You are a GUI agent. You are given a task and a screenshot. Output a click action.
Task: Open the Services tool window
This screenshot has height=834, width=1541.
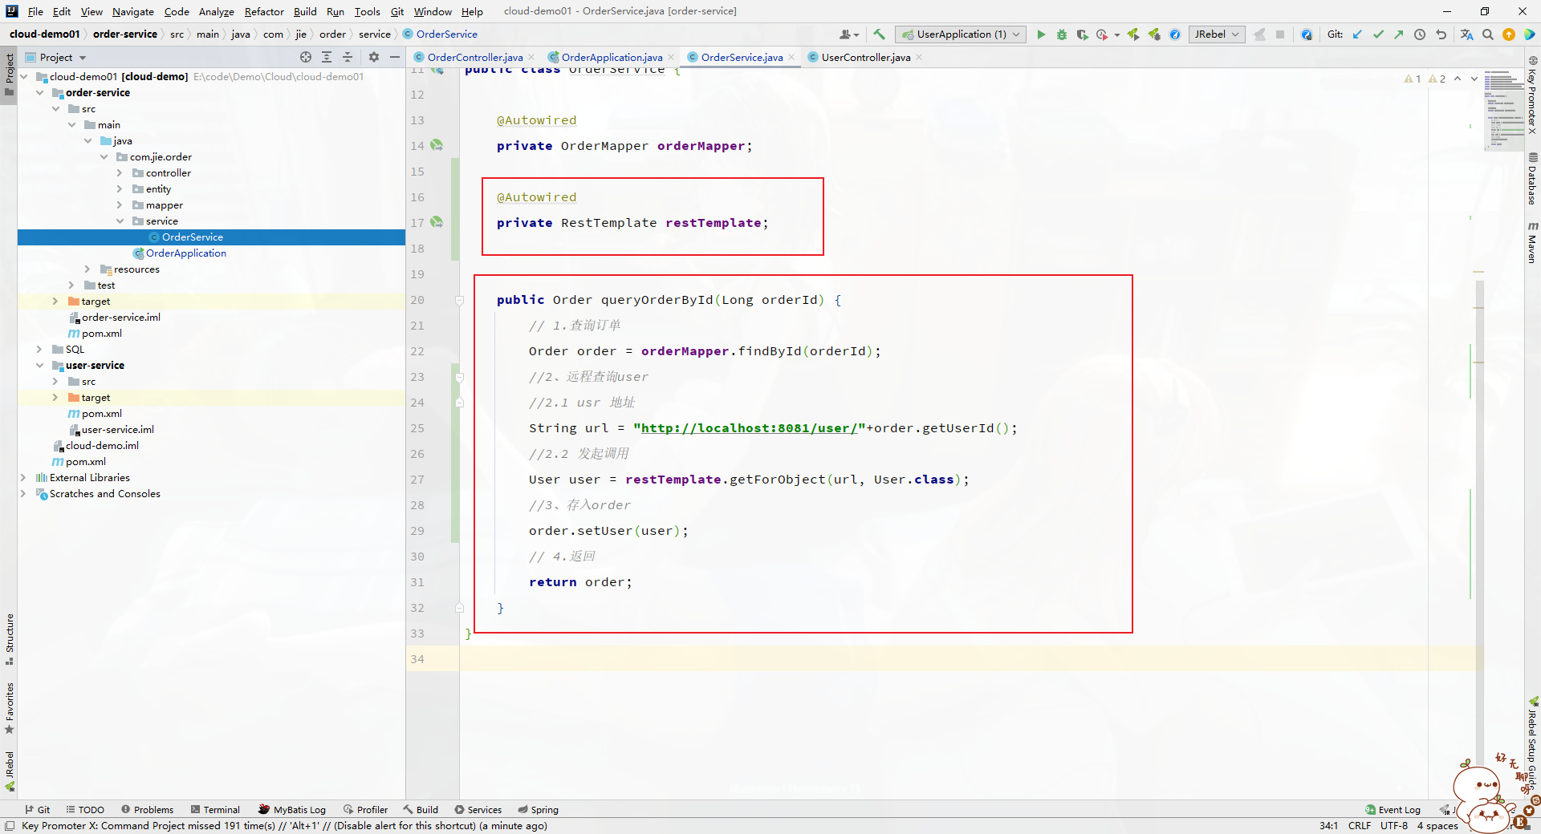pos(478,810)
